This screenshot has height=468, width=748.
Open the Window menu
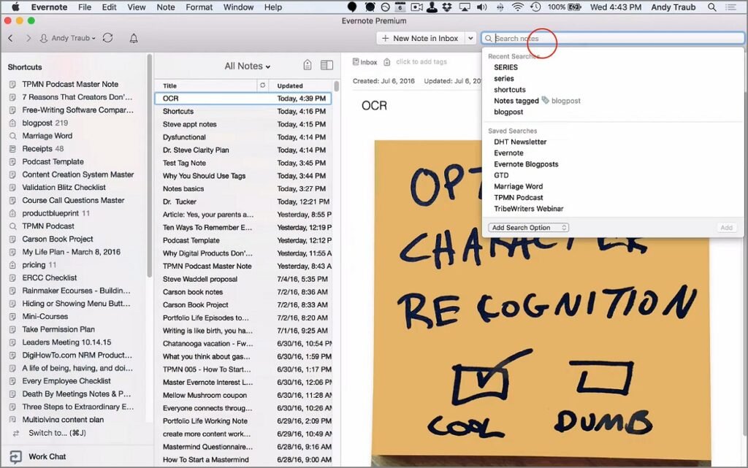(239, 7)
